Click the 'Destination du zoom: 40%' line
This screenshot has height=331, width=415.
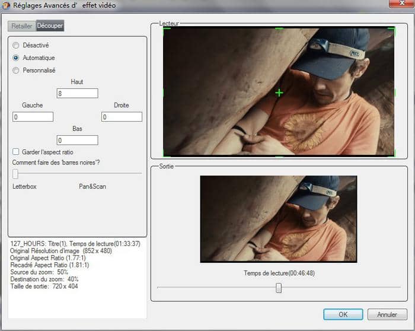pos(44,279)
